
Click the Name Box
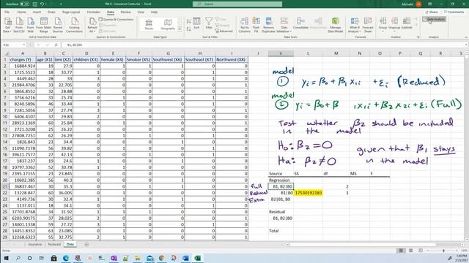point(14,45)
